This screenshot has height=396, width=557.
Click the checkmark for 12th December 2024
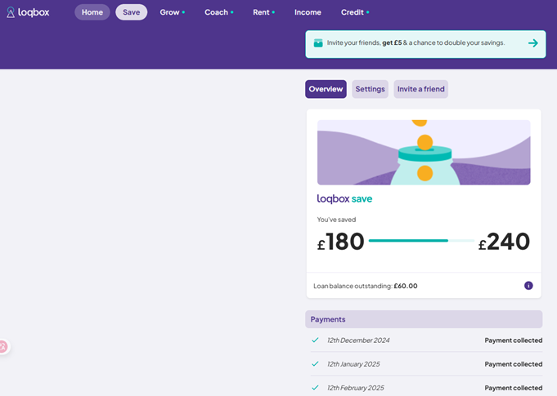pos(315,340)
